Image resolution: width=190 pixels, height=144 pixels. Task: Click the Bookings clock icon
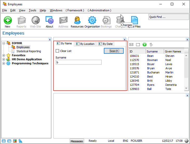coord(106,20)
